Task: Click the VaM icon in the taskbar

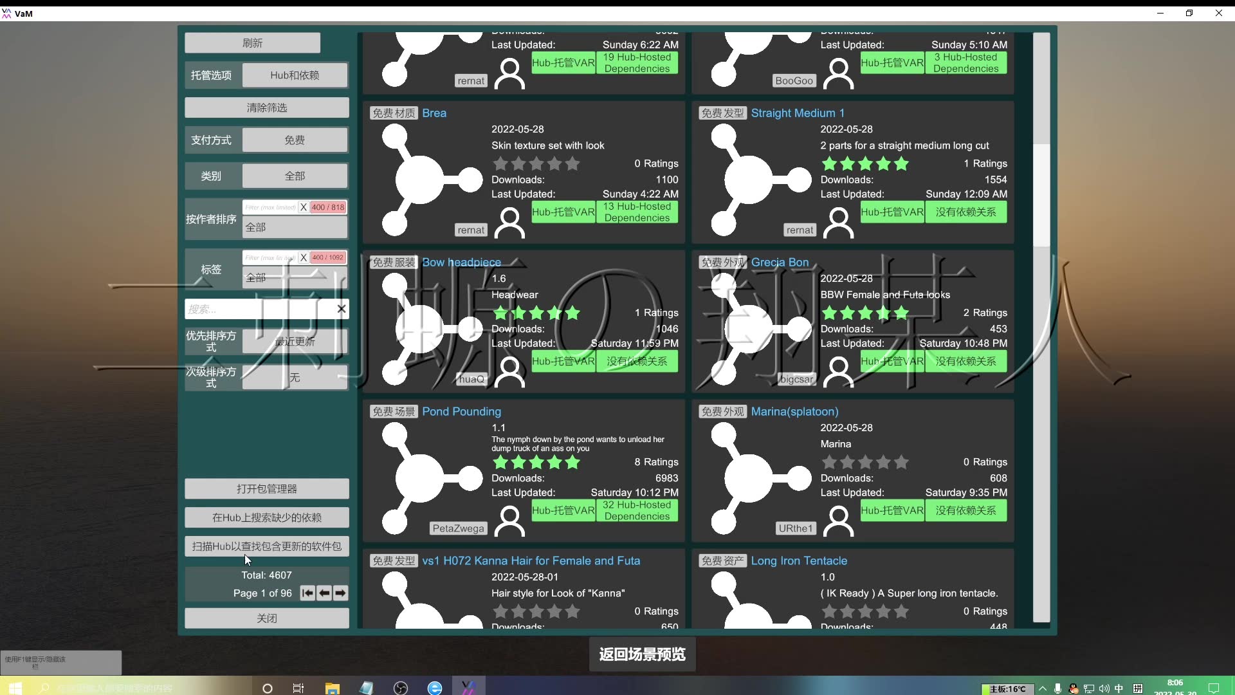Action: 470,688
